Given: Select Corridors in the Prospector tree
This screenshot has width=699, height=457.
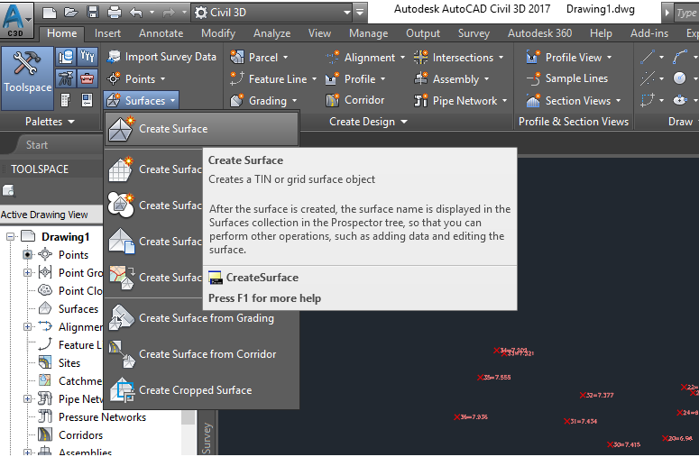Looking at the screenshot, I should point(80,435).
